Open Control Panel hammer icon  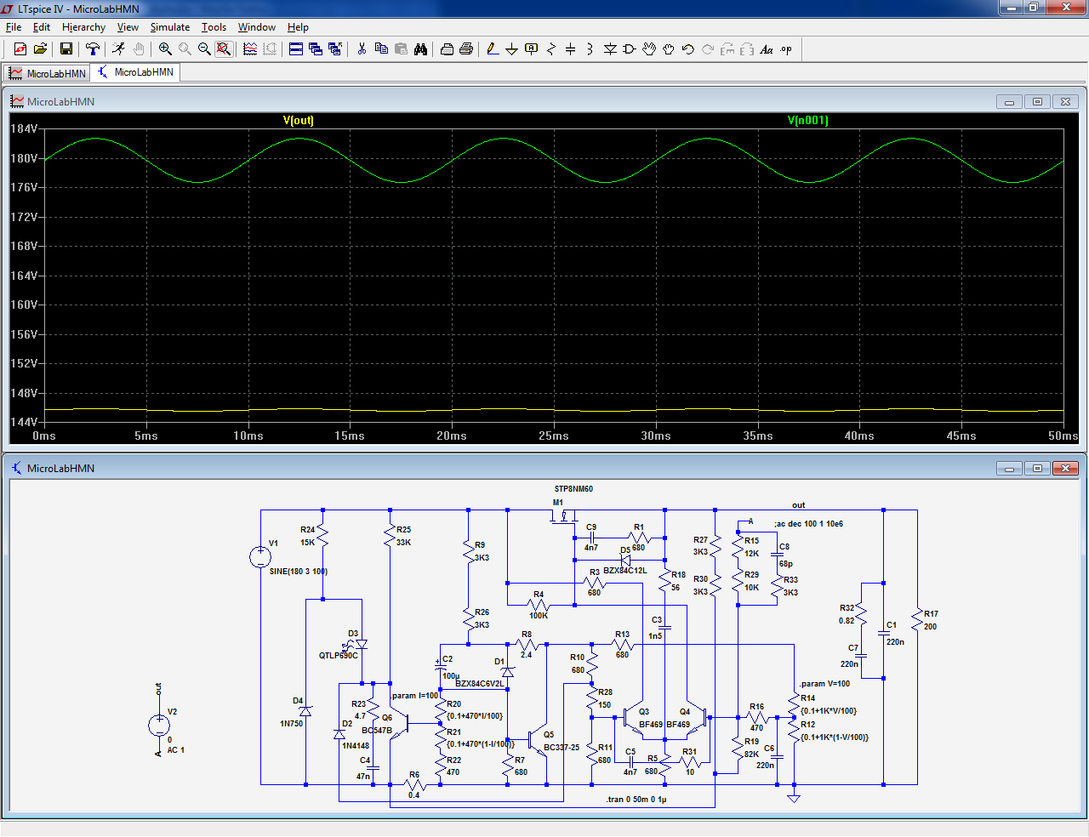pyautogui.click(x=93, y=49)
